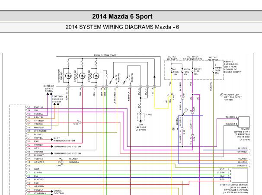262x195 pixels.
Task: Click the SHIFT INTERLOCK SYSTEM label
Action: [64, 139]
